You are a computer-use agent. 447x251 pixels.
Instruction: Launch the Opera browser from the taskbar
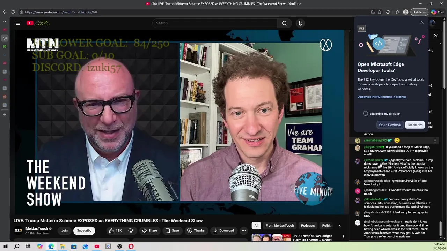coord(131,246)
